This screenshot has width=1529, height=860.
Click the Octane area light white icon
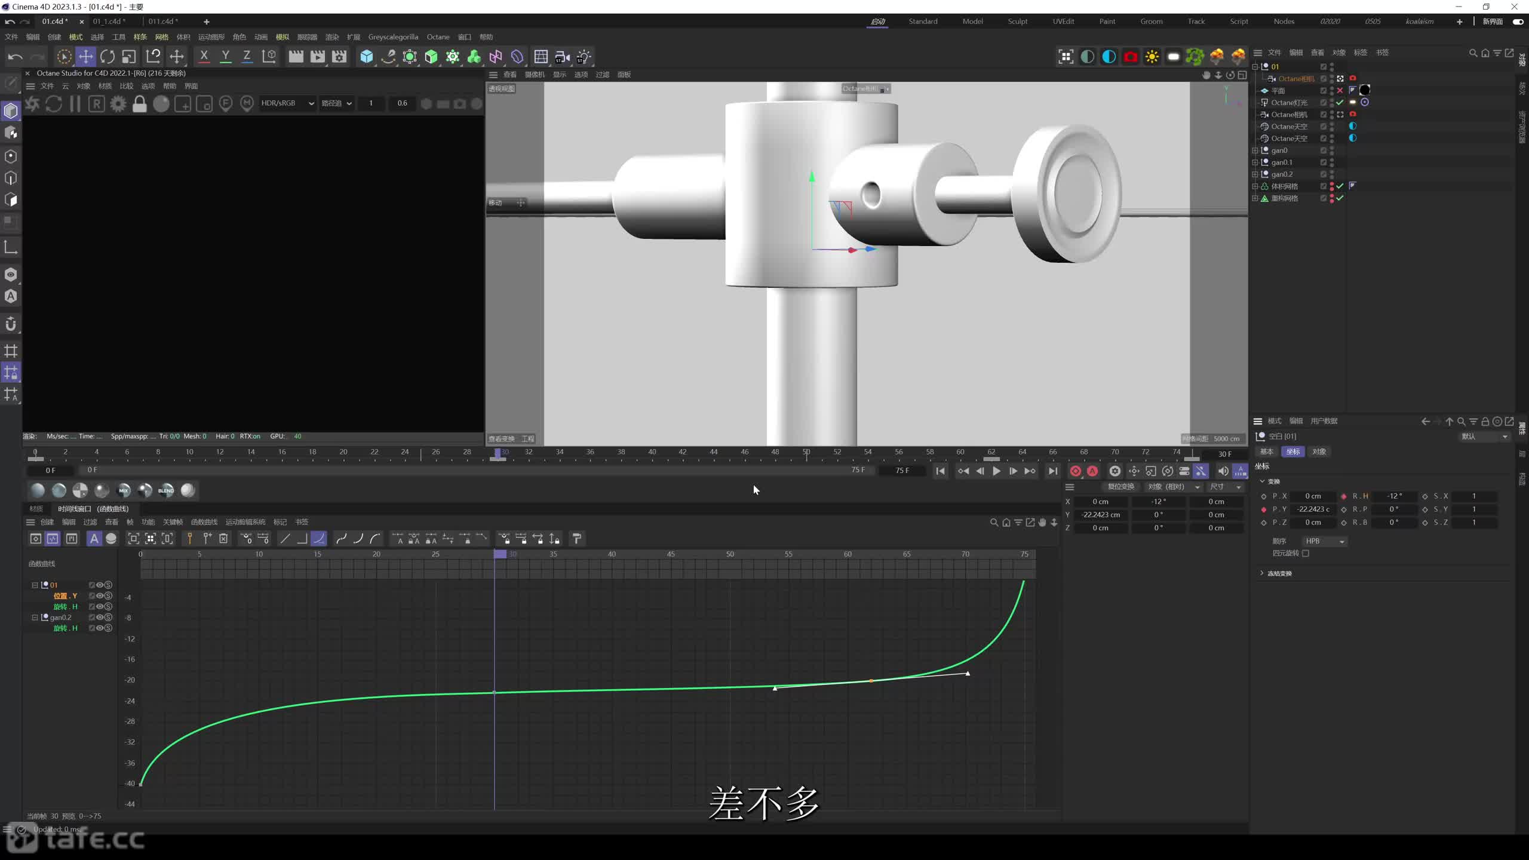click(x=1174, y=57)
